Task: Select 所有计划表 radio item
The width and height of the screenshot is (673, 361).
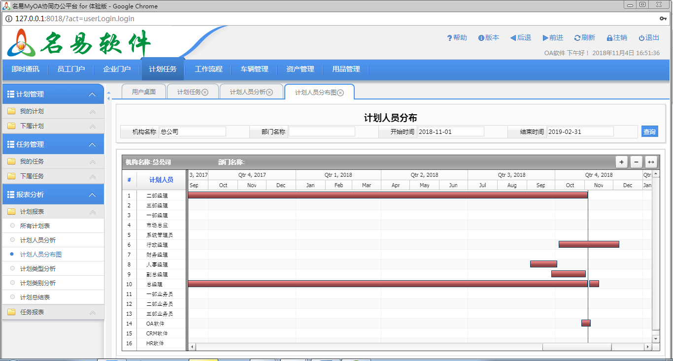Action: click(x=13, y=226)
